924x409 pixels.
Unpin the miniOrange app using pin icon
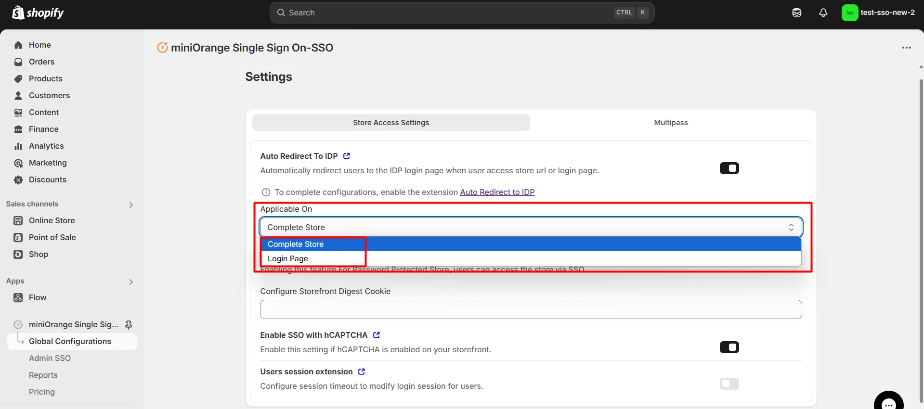point(129,324)
